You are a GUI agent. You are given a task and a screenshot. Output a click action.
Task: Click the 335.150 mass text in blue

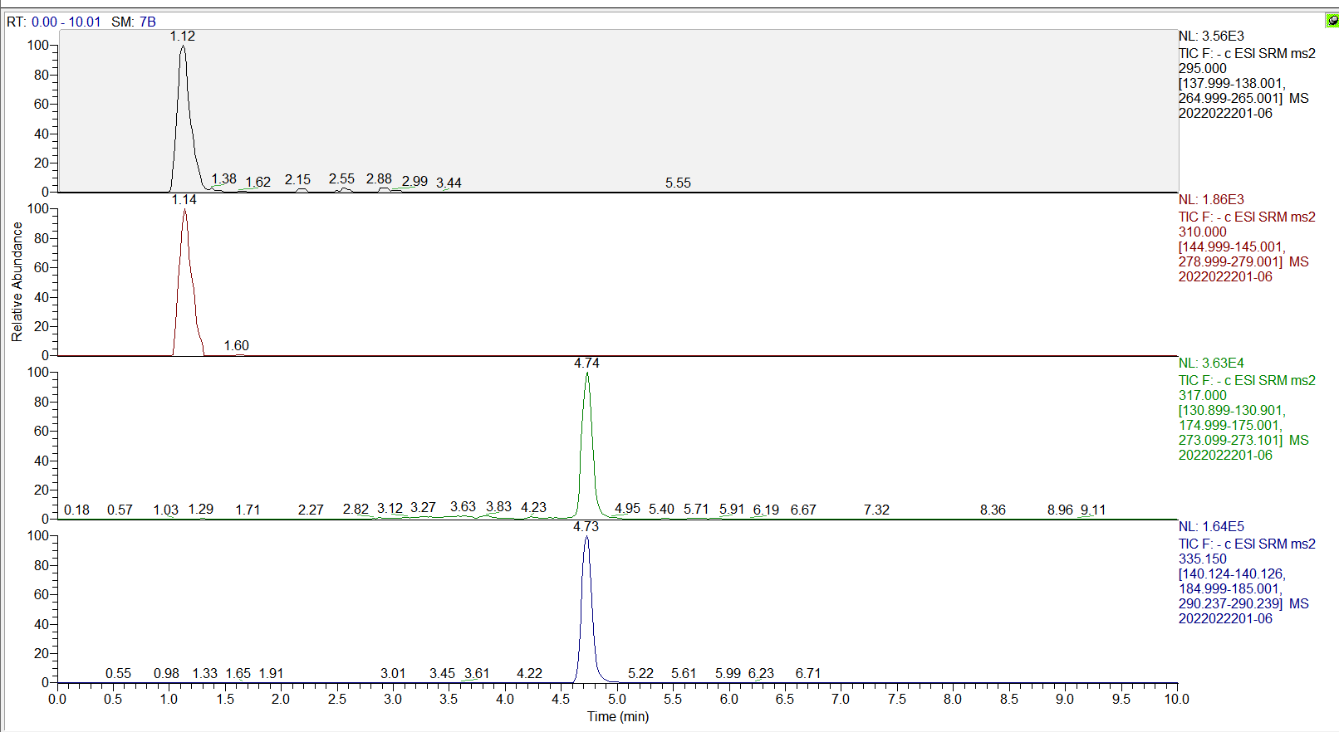1203,559
